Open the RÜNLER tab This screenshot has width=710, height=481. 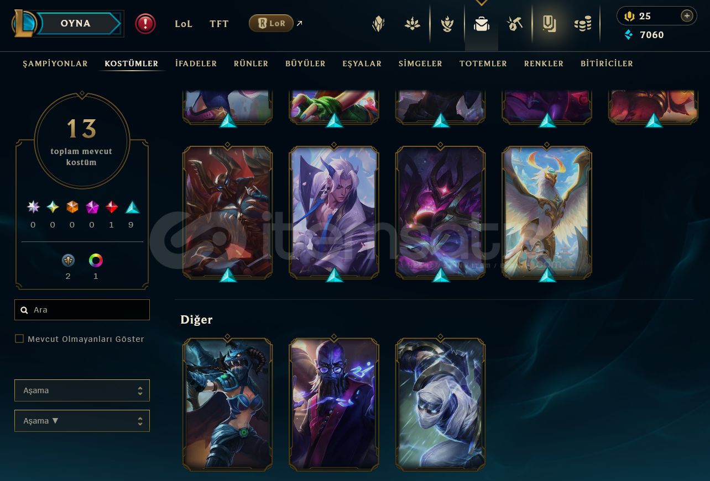pyautogui.click(x=251, y=64)
